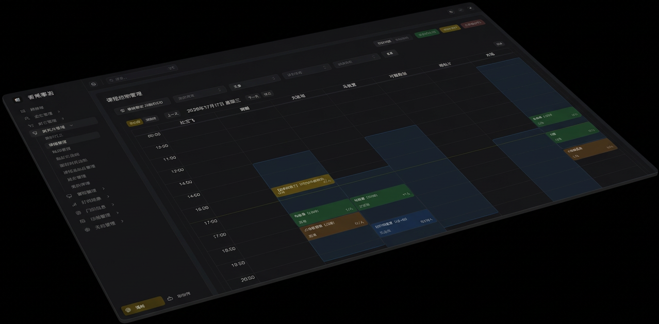Switch to the unhighlighted view option beside the yellow toggle

click(150, 120)
